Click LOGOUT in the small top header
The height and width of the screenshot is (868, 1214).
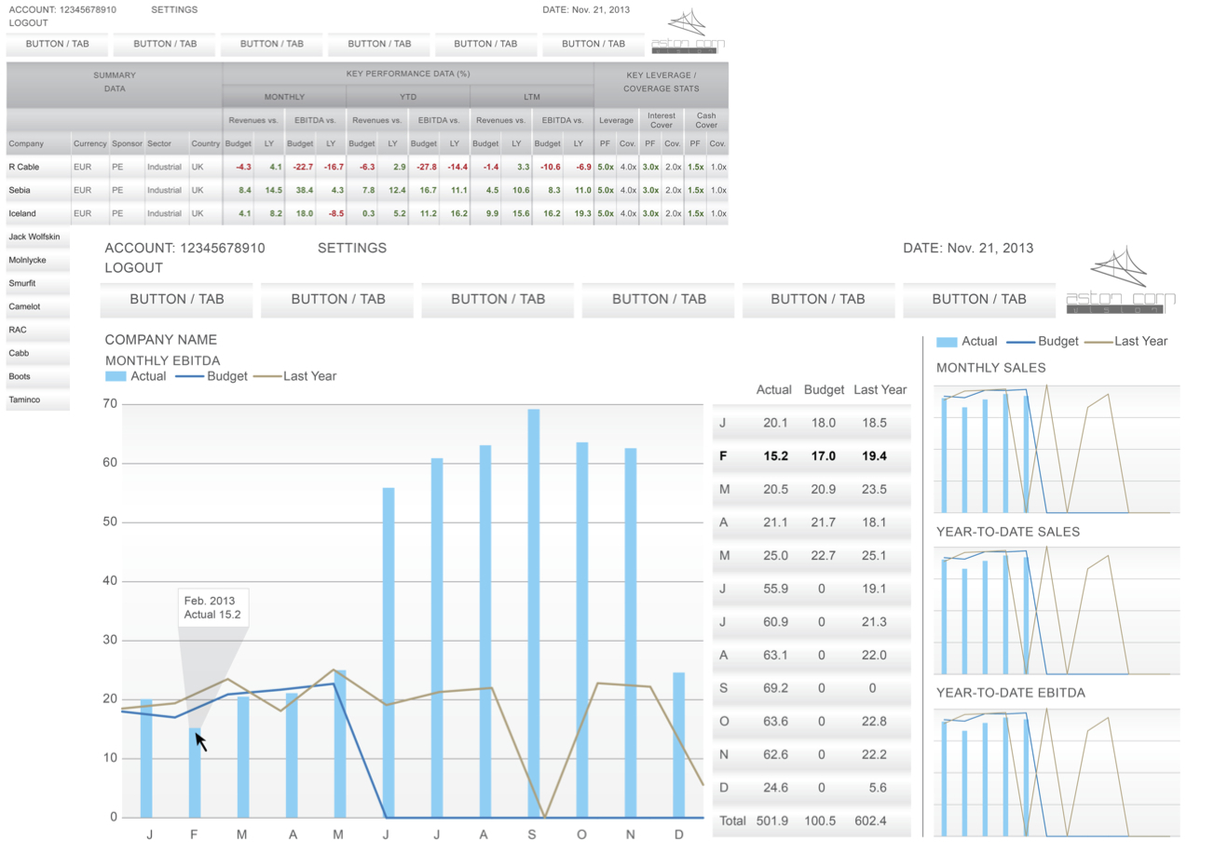(x=28, y=22)
